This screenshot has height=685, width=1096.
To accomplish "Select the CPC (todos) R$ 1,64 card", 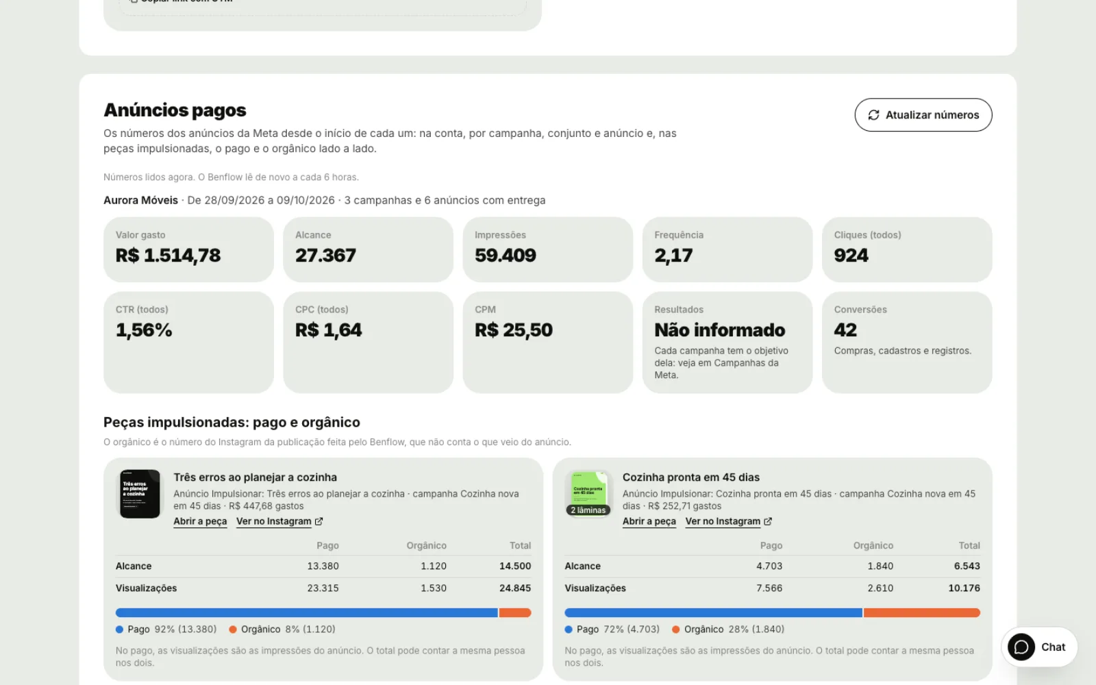I will tap(368, 342).
